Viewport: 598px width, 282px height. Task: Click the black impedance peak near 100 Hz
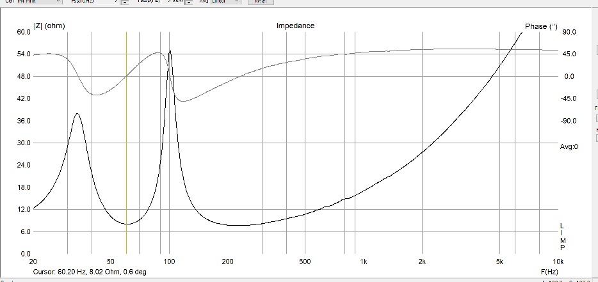point(170,51)
